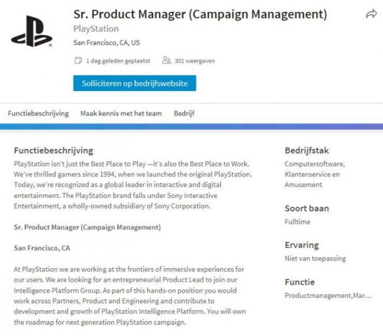The height and width of the screenshot is (336, 383).
Task: Switch to Maak kennis met het team tab
Action: pyautogui.click(x=121, y=114)
